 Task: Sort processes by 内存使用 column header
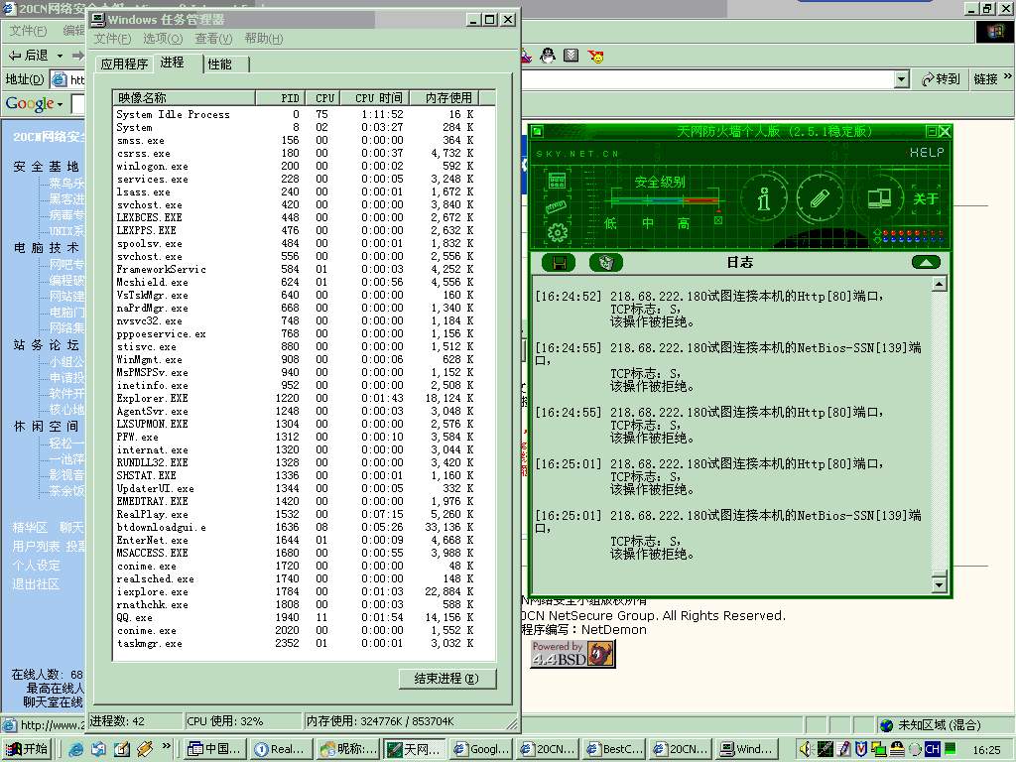tap(444, 98)
